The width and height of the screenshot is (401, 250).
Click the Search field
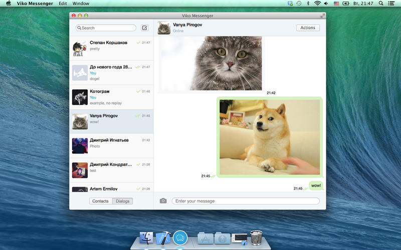pos(106,28)
